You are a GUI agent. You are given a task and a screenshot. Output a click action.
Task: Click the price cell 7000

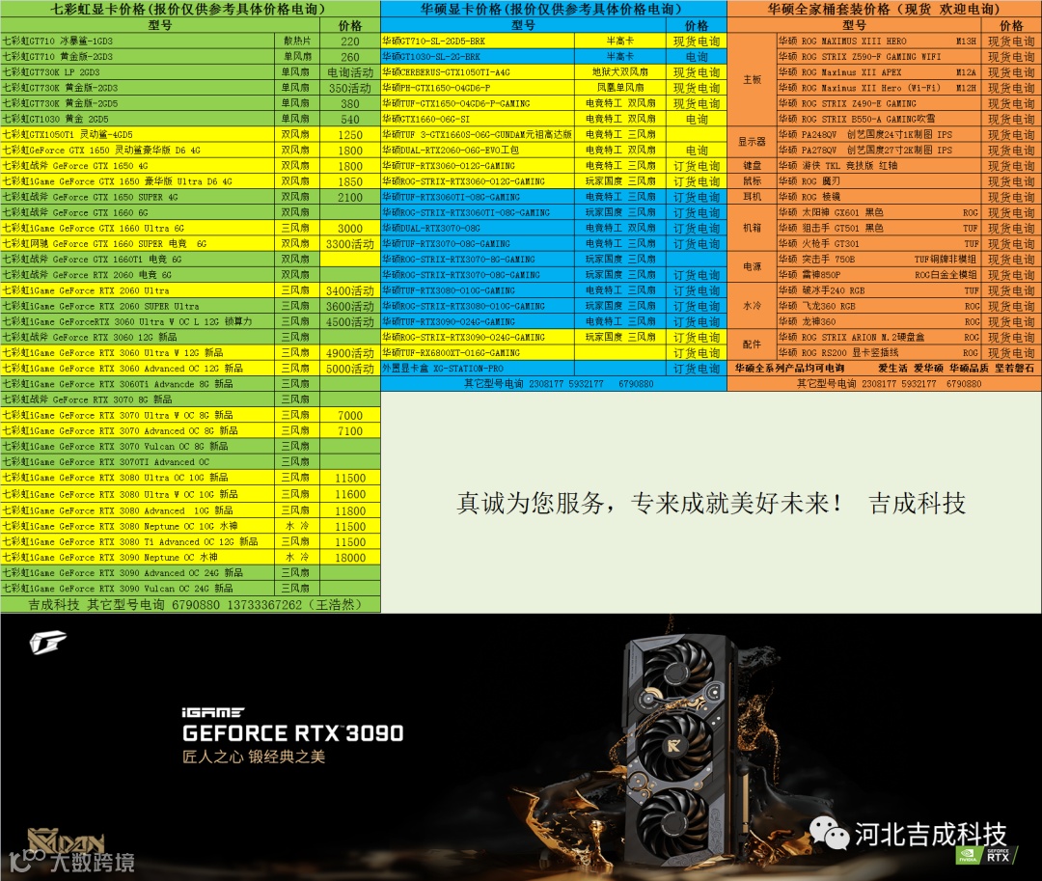tap(350, 415)
